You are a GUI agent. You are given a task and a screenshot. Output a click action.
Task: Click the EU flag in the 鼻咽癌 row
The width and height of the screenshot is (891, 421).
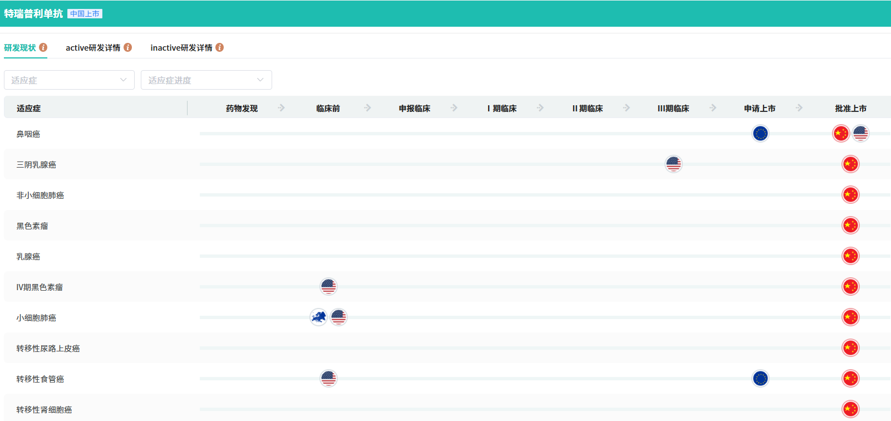[760, 134]
